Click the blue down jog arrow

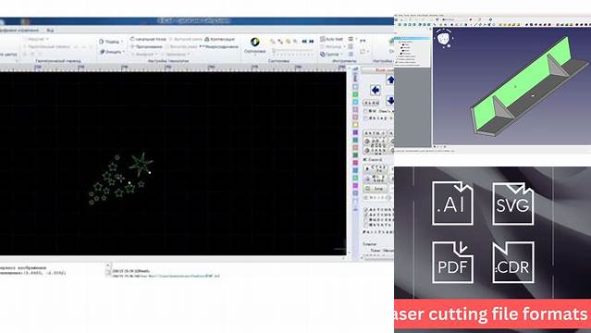coord(390,101)
